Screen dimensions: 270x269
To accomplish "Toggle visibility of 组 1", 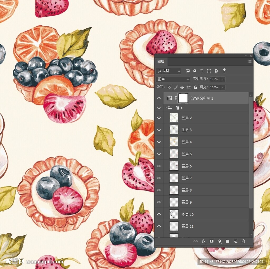I will tap(159, 108).
